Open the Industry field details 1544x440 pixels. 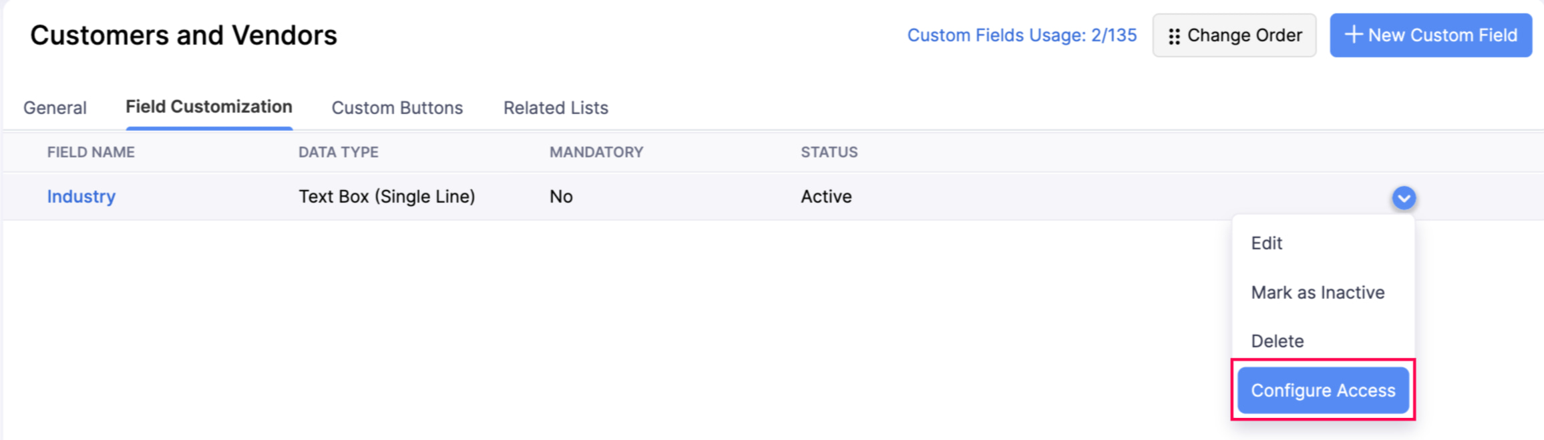81,196
